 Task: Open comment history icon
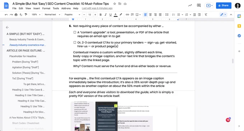tap(199, 5)
